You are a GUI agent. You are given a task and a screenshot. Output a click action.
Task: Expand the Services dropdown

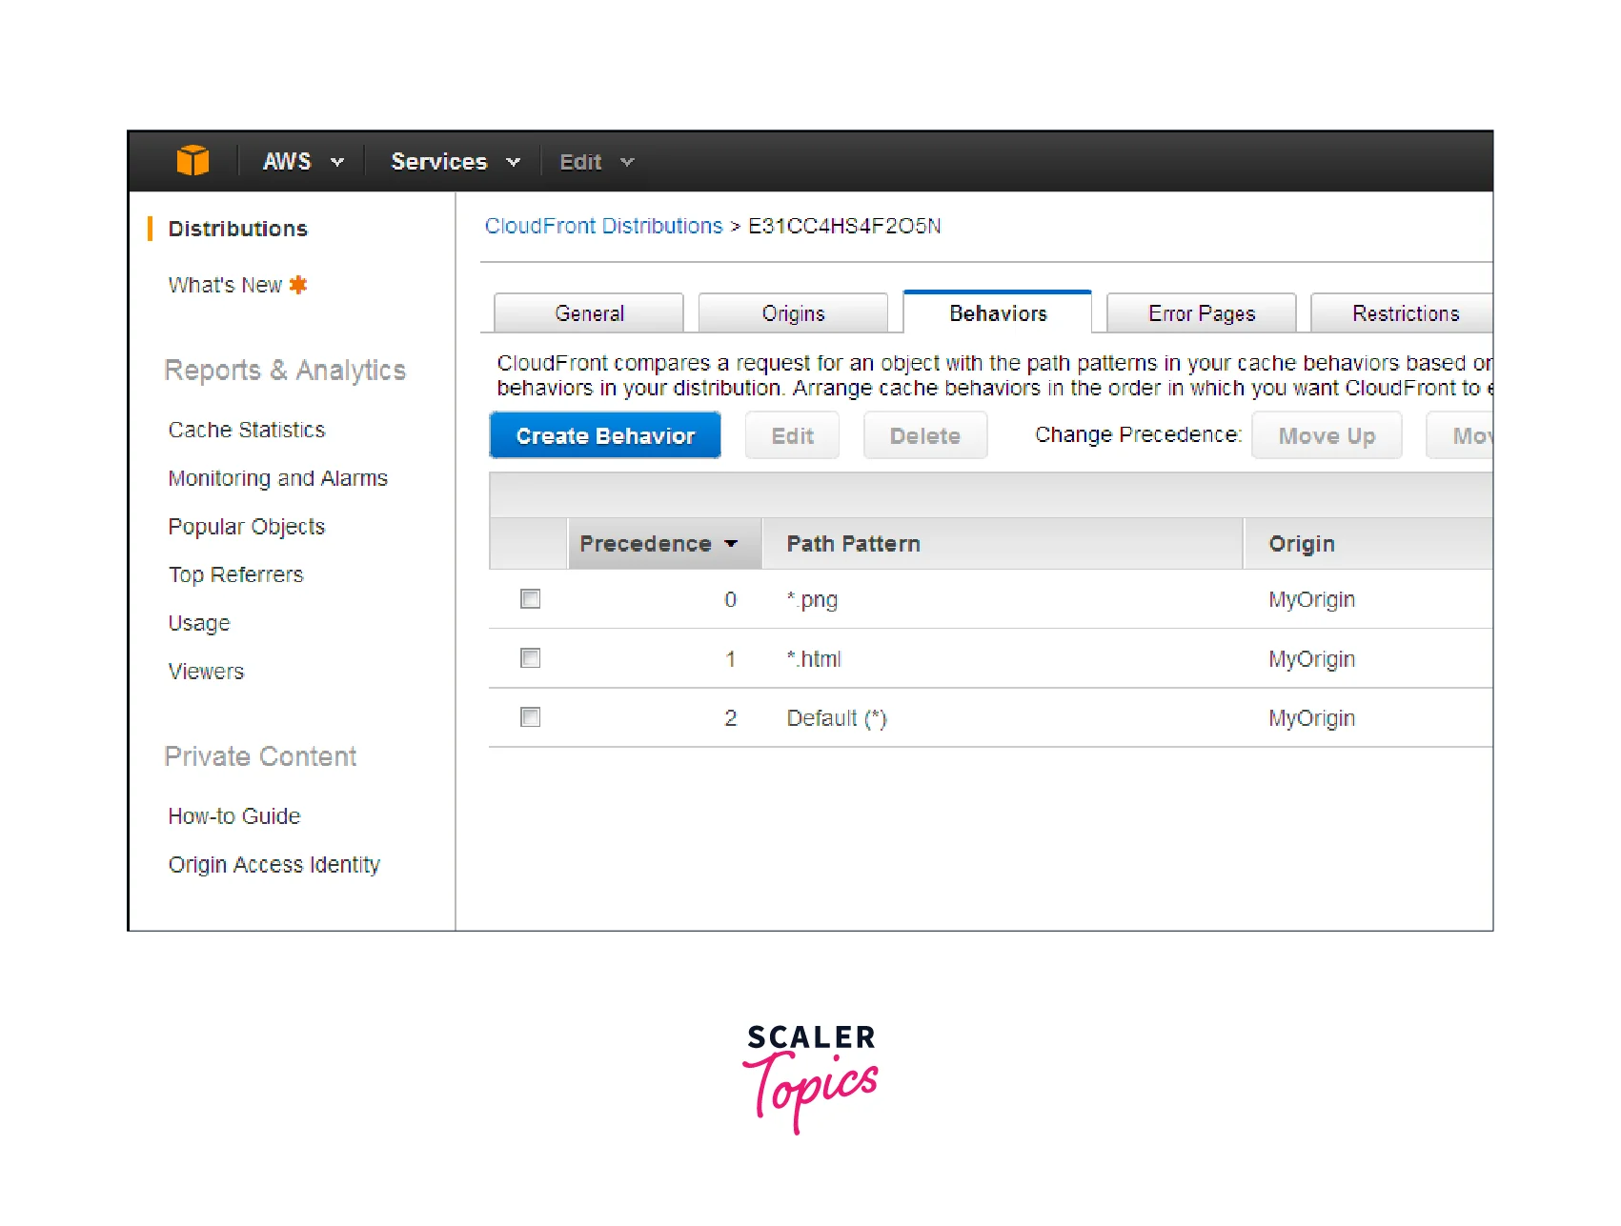455,162
